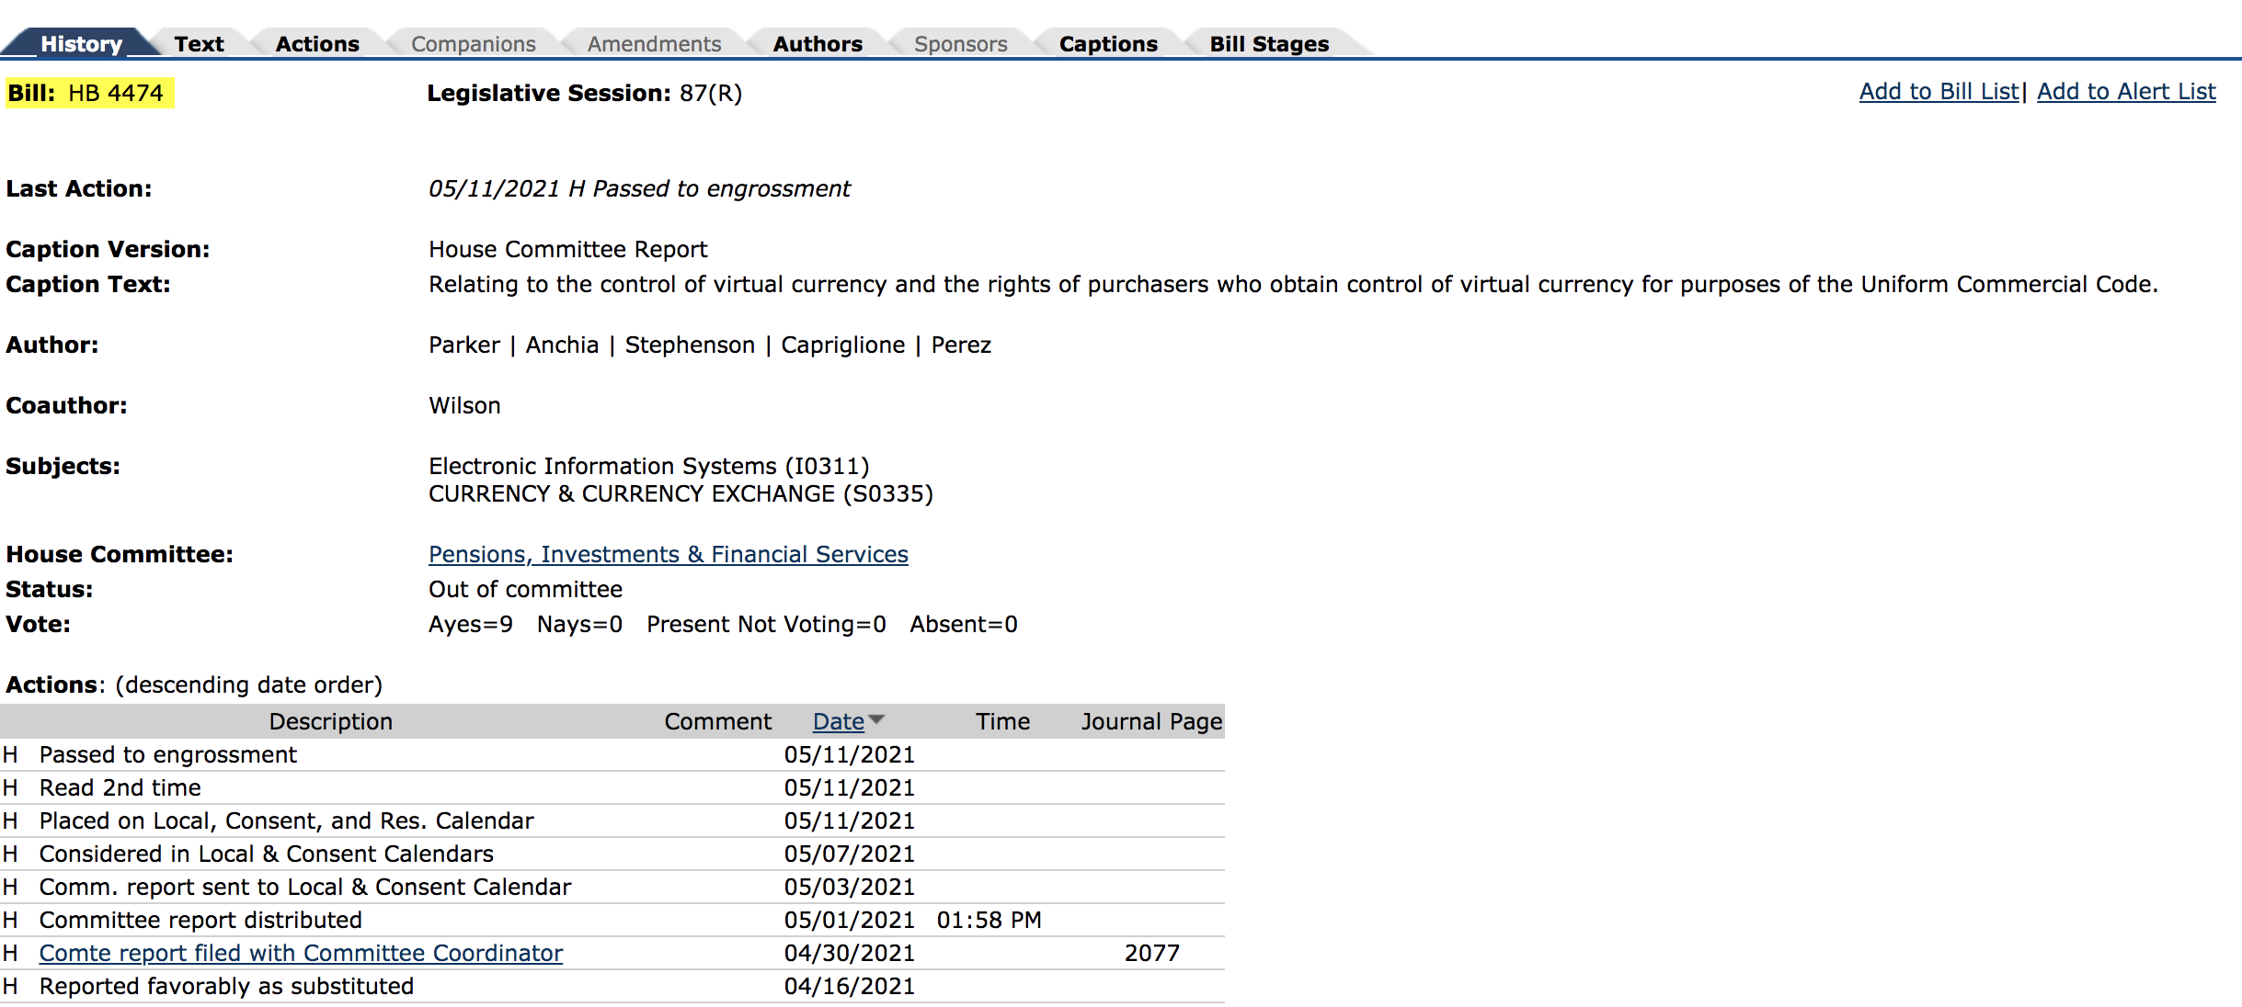The width and height of the screenshot is (2242, 1007).
Task: Open the Authors tab
Action: pyautogui.click(x=818, y=44)
